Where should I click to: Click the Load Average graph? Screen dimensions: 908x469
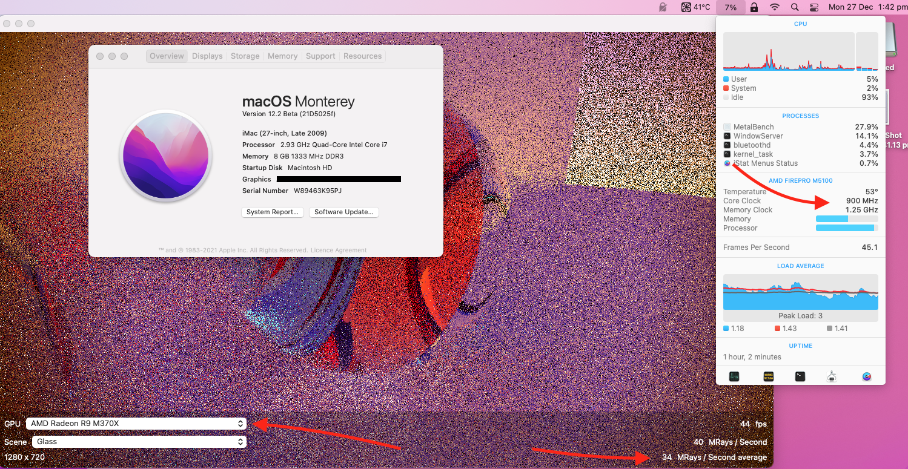pyautogui.click(x=801, y=292)
